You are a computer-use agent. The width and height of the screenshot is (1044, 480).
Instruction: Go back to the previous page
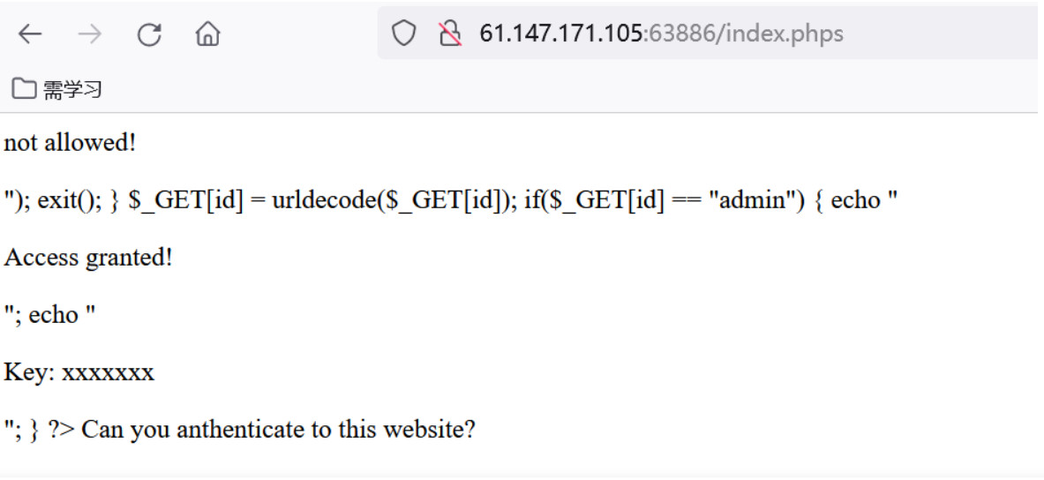coord(31,34)
